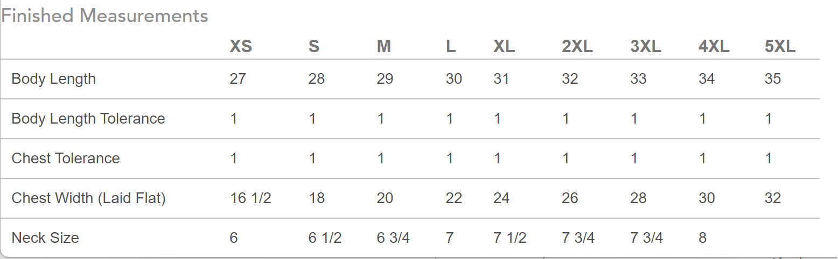Viewport: 838px width, 259px height.
Task: Click the XS chest width value 16 1/2
Action: pos(250,198)
